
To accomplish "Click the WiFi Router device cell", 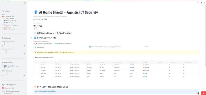I will pos(47,65).
